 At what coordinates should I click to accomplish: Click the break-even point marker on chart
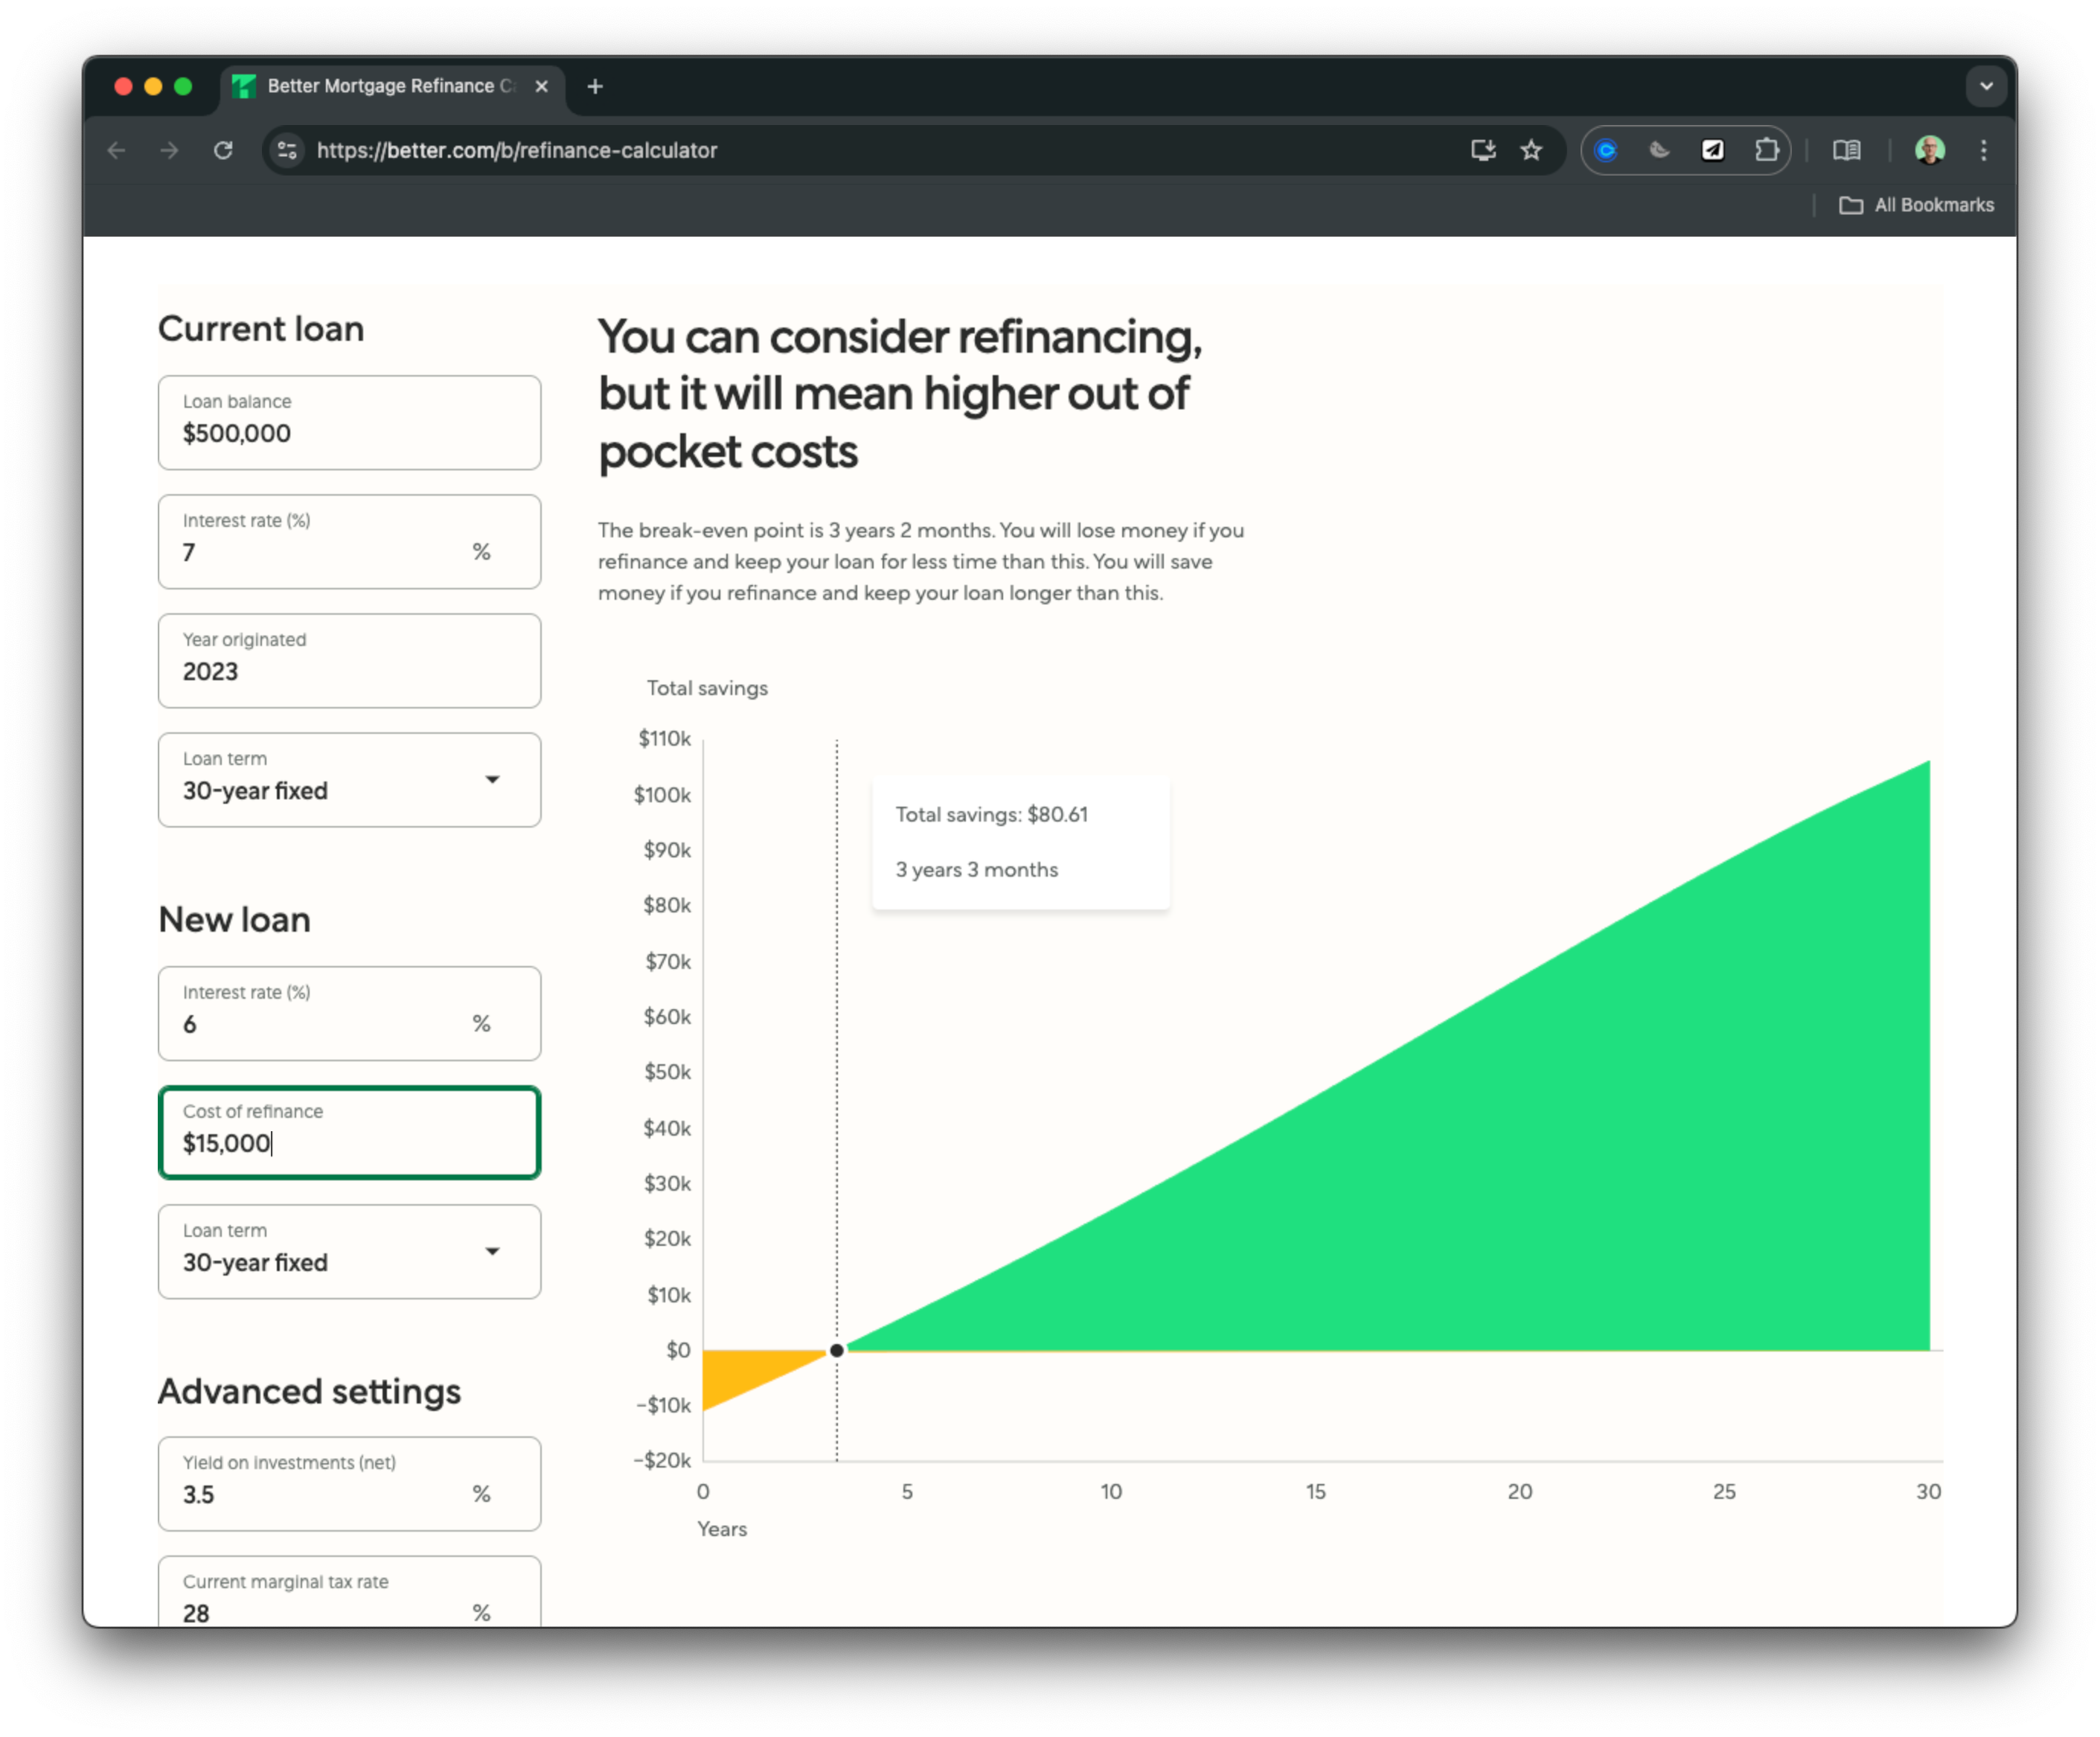(x=837, y=1350)
